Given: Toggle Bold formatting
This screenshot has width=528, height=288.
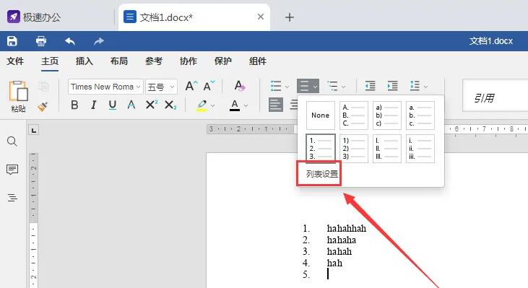Looking at the screenshot, I should coord(74,105).
